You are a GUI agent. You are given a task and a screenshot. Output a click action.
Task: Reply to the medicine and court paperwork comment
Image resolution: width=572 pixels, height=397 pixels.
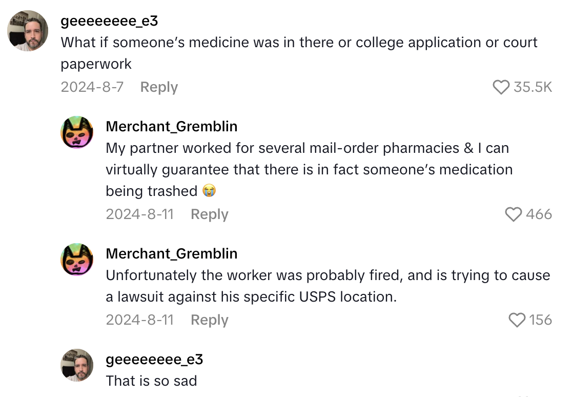[159, 87]
